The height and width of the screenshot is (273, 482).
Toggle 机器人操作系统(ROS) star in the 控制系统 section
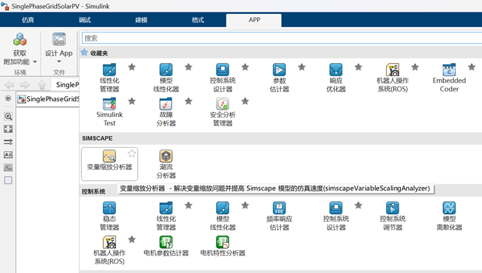pyautogui.click(x=132, y=239)
